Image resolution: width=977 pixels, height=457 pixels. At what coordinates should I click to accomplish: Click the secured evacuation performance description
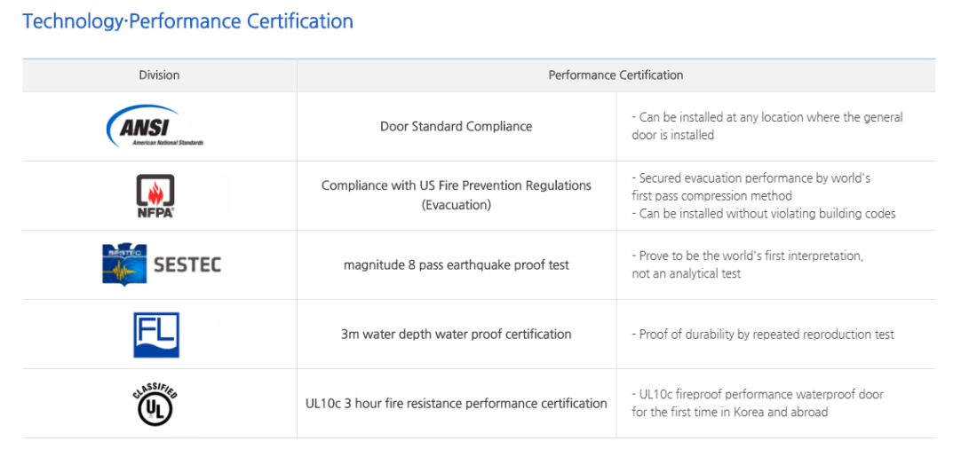tap(751, 186)
